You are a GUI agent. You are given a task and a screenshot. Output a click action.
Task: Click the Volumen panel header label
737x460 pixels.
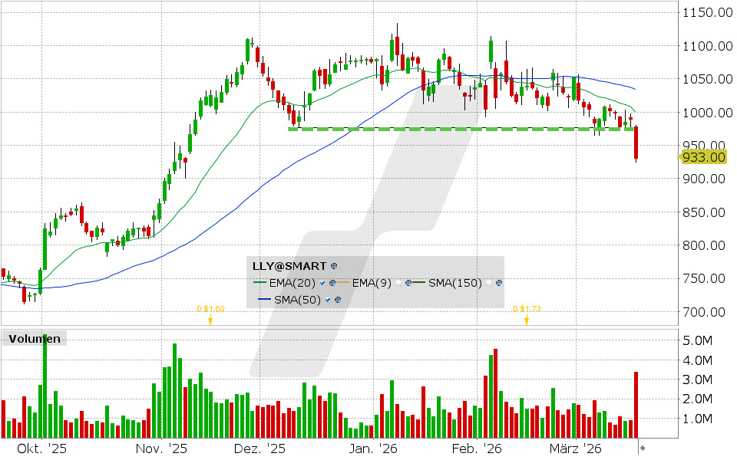click(x=35, y=338)
